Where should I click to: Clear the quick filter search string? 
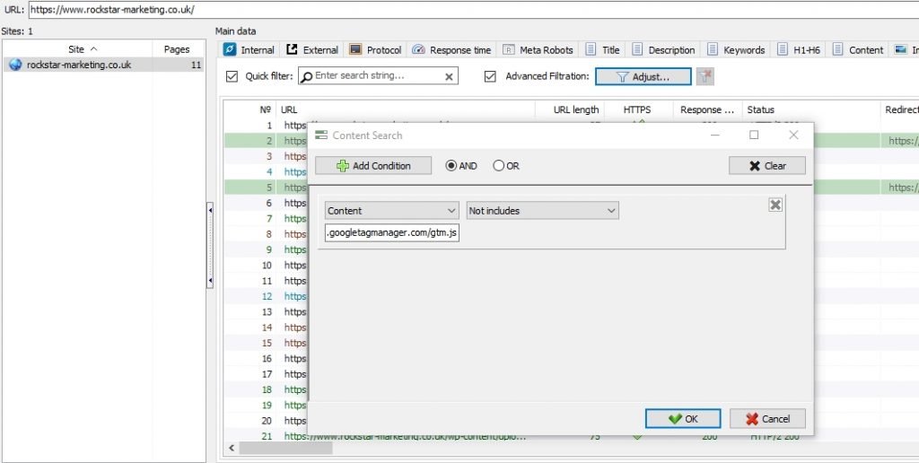(x=449, y=77)
